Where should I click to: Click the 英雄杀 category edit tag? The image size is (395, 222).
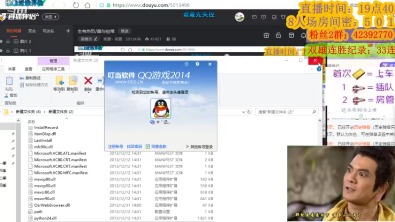(89, 39)
